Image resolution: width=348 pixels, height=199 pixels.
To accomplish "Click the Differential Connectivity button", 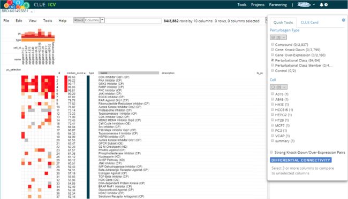I will pyautogui.click(x=301, y=160).
